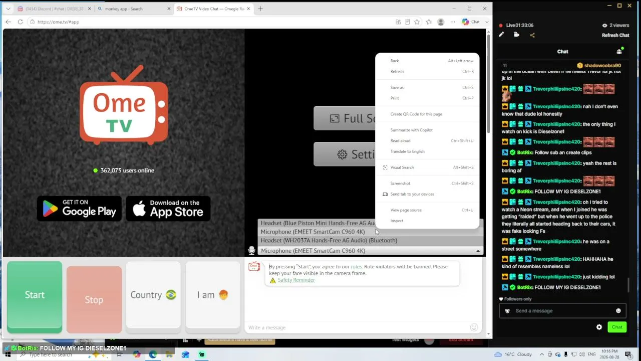The width and height of the screenshot is (641, 361).
Task: Click the pencil edit icon in stream panel
Action: click(x=501, y=35)
